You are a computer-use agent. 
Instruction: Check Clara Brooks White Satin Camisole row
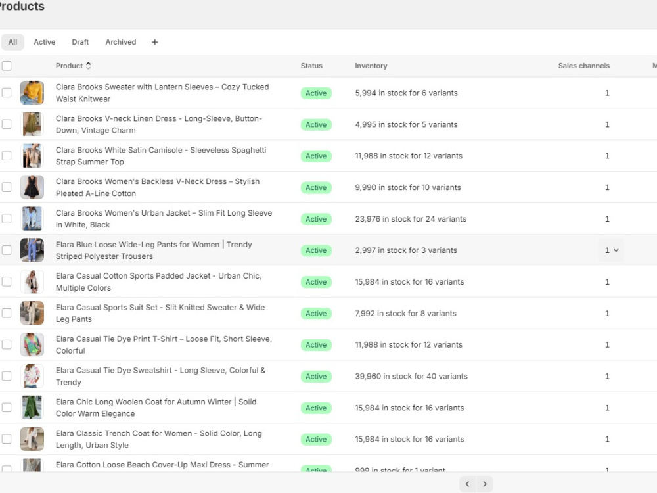[x=7, y=156]
